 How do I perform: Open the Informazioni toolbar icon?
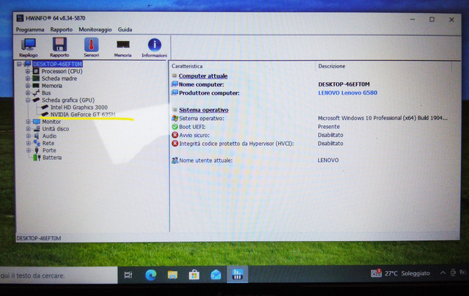pos(155,48)
